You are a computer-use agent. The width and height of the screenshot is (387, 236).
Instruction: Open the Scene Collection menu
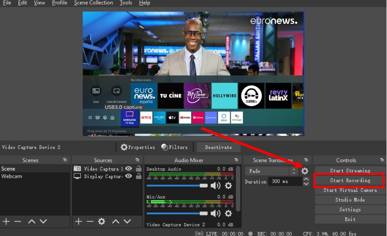click(x=93, y=3)
